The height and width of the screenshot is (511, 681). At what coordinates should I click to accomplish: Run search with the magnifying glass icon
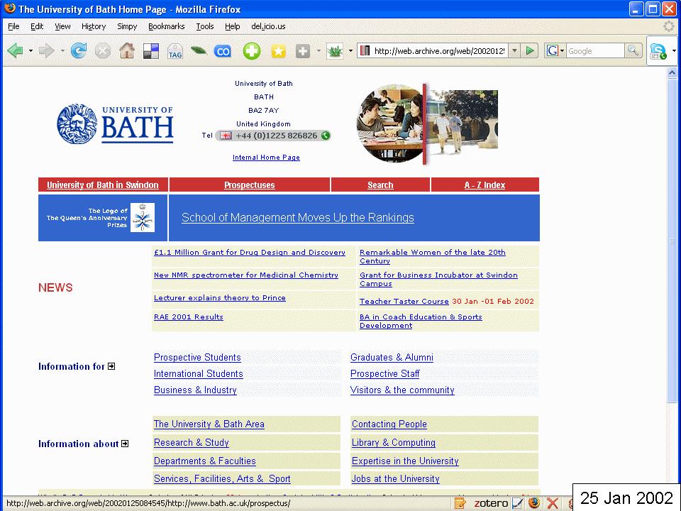[x=633, y=51]
